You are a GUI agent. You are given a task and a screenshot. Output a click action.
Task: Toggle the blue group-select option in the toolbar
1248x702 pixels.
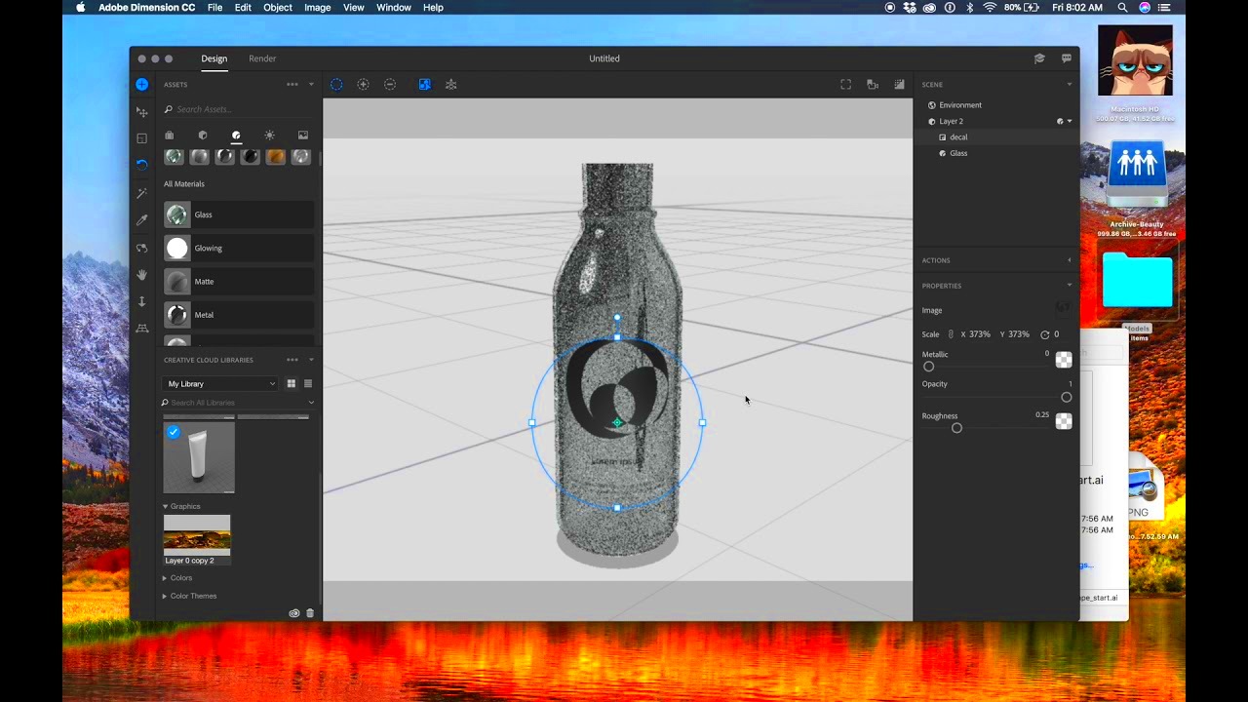click(424, 85)
